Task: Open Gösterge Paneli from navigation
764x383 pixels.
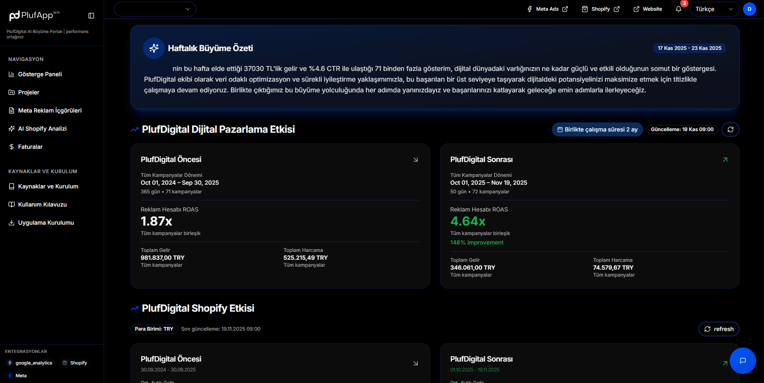Action: [40, 74]
